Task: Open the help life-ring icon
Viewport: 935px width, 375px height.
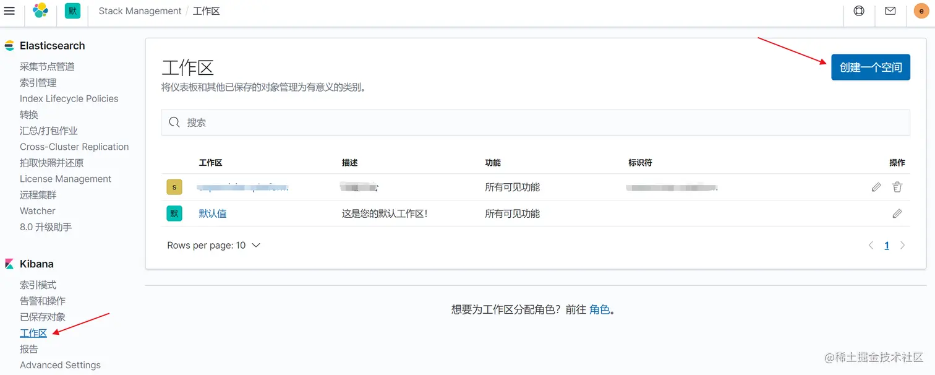Action: click(x=859, y=11)
